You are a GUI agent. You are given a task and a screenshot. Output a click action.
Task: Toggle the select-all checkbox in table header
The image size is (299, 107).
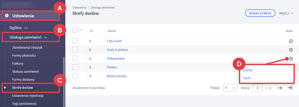75,30
